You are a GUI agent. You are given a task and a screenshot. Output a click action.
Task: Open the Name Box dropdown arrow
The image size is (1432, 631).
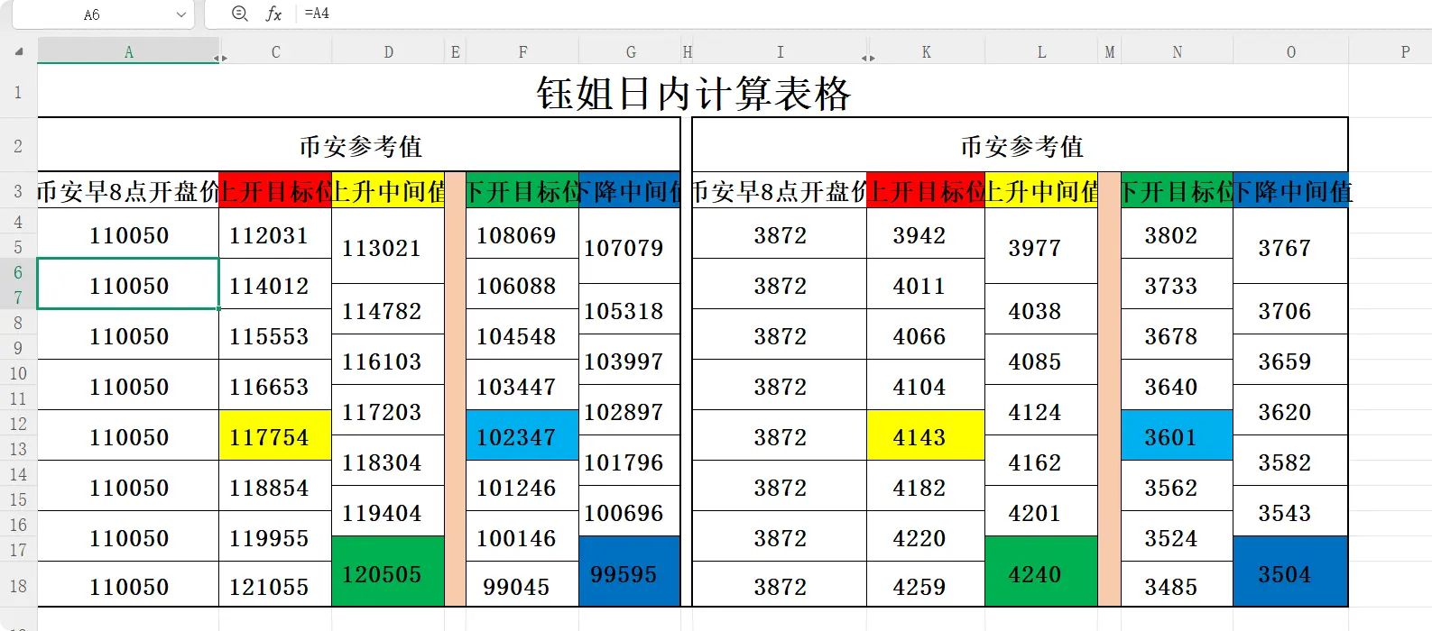coord(181,14)
